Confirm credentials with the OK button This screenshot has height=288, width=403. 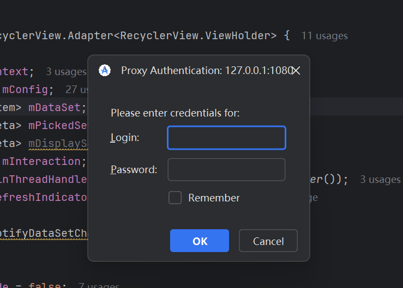pyautogui.click(x=199, y=241)
